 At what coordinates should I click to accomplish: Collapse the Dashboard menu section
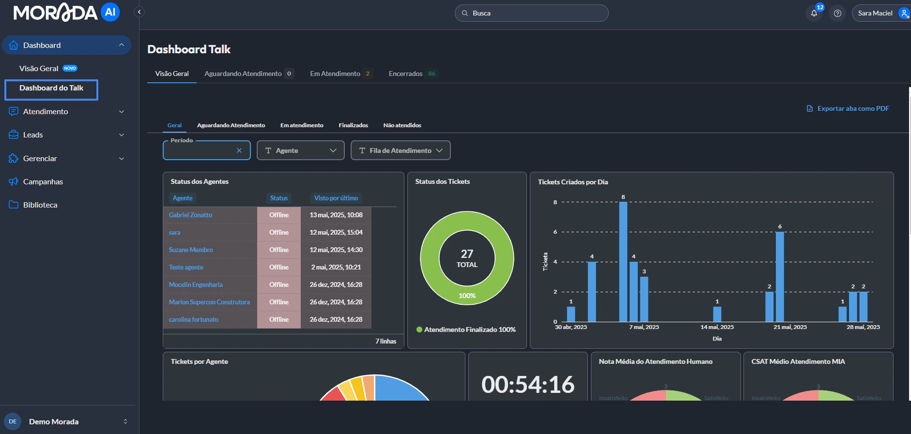122,45
